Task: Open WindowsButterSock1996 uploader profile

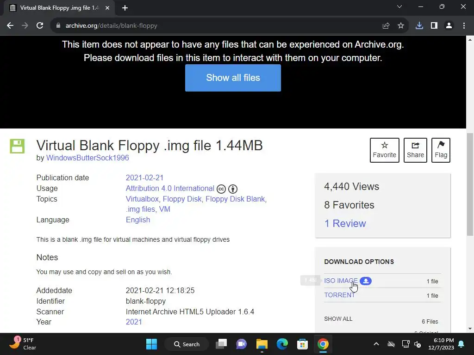Action: tap(87, 158)
